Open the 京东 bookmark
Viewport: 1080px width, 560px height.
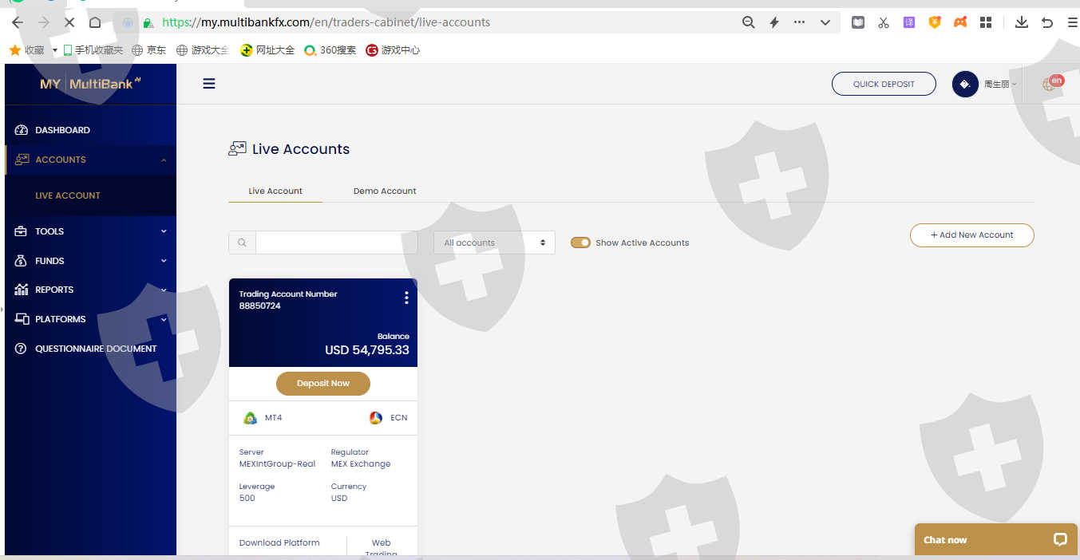pos(149,50)
